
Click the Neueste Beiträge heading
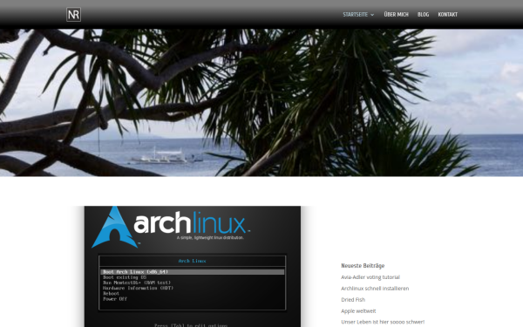click(363, 266)
